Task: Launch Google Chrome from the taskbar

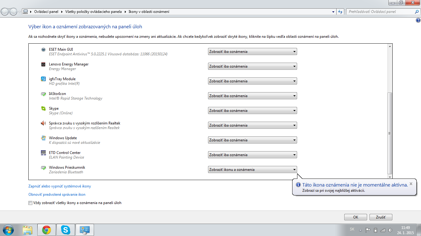Action: [47, 230]
